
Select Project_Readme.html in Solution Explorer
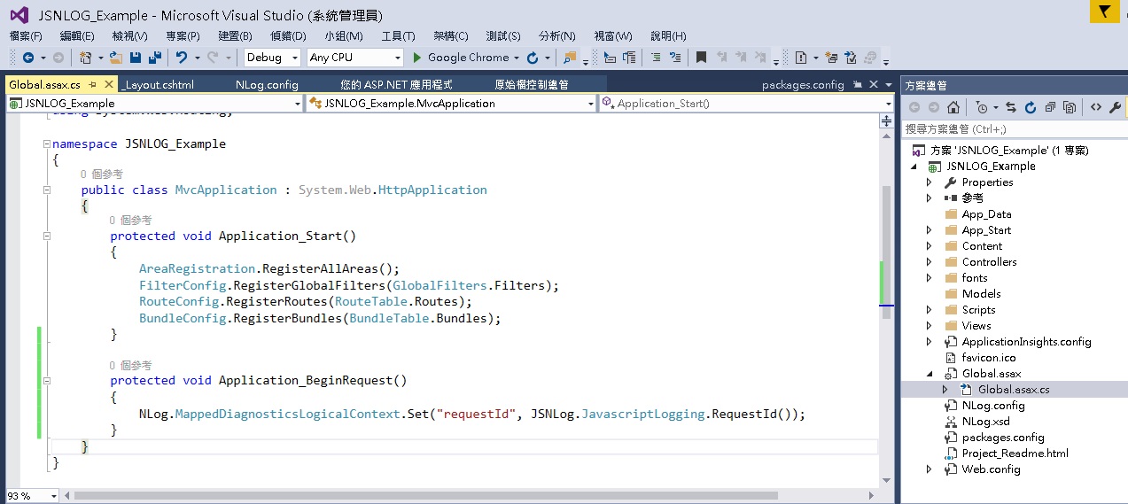tap(1015, 454)
